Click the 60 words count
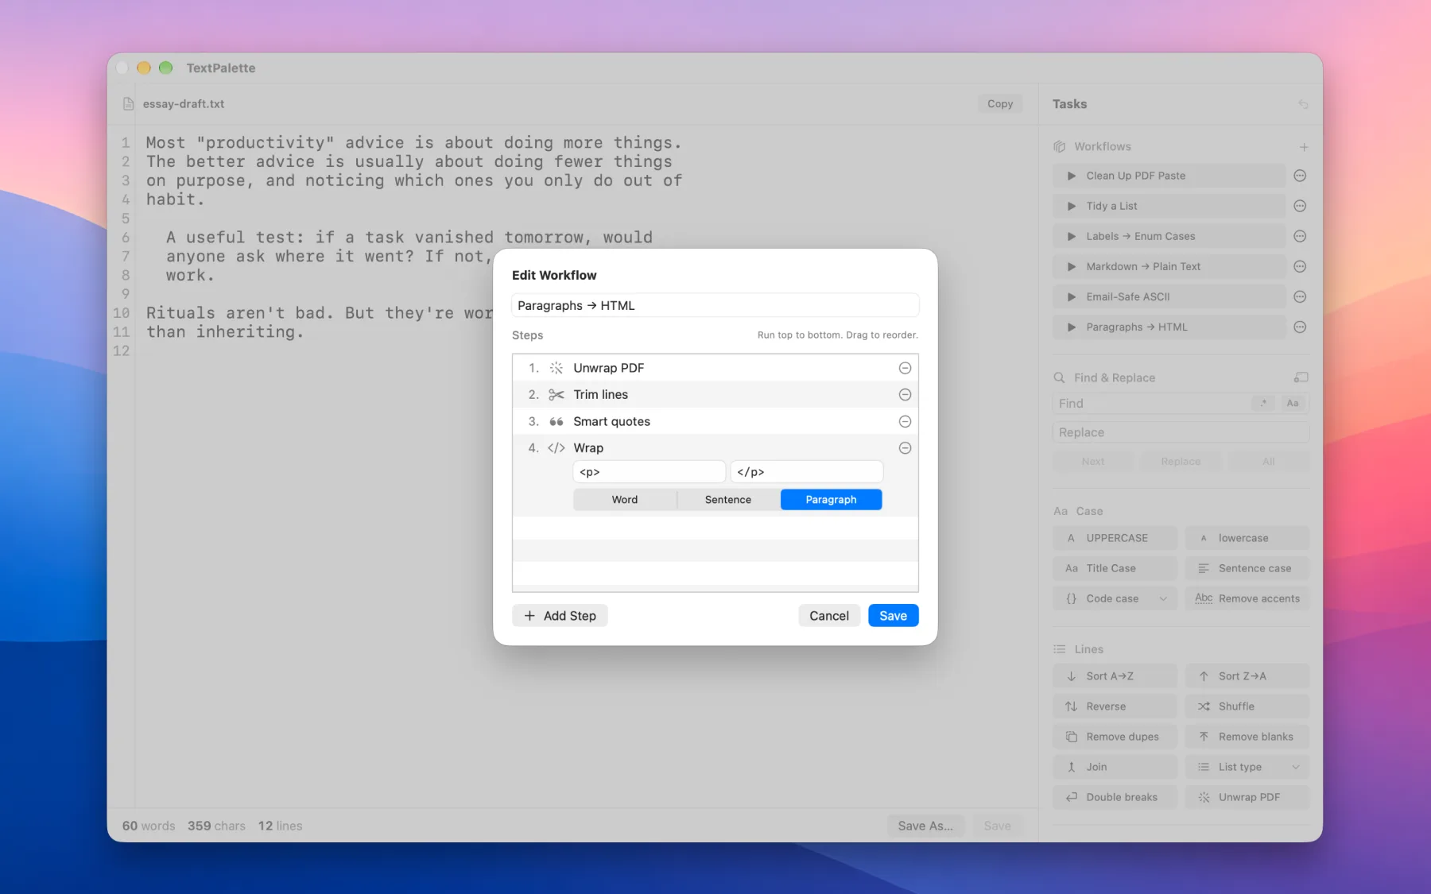 149,826
